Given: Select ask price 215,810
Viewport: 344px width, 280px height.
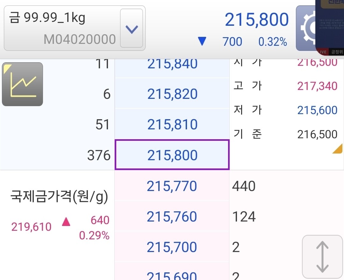Looking at the screenshot, I should click(172, 124).
